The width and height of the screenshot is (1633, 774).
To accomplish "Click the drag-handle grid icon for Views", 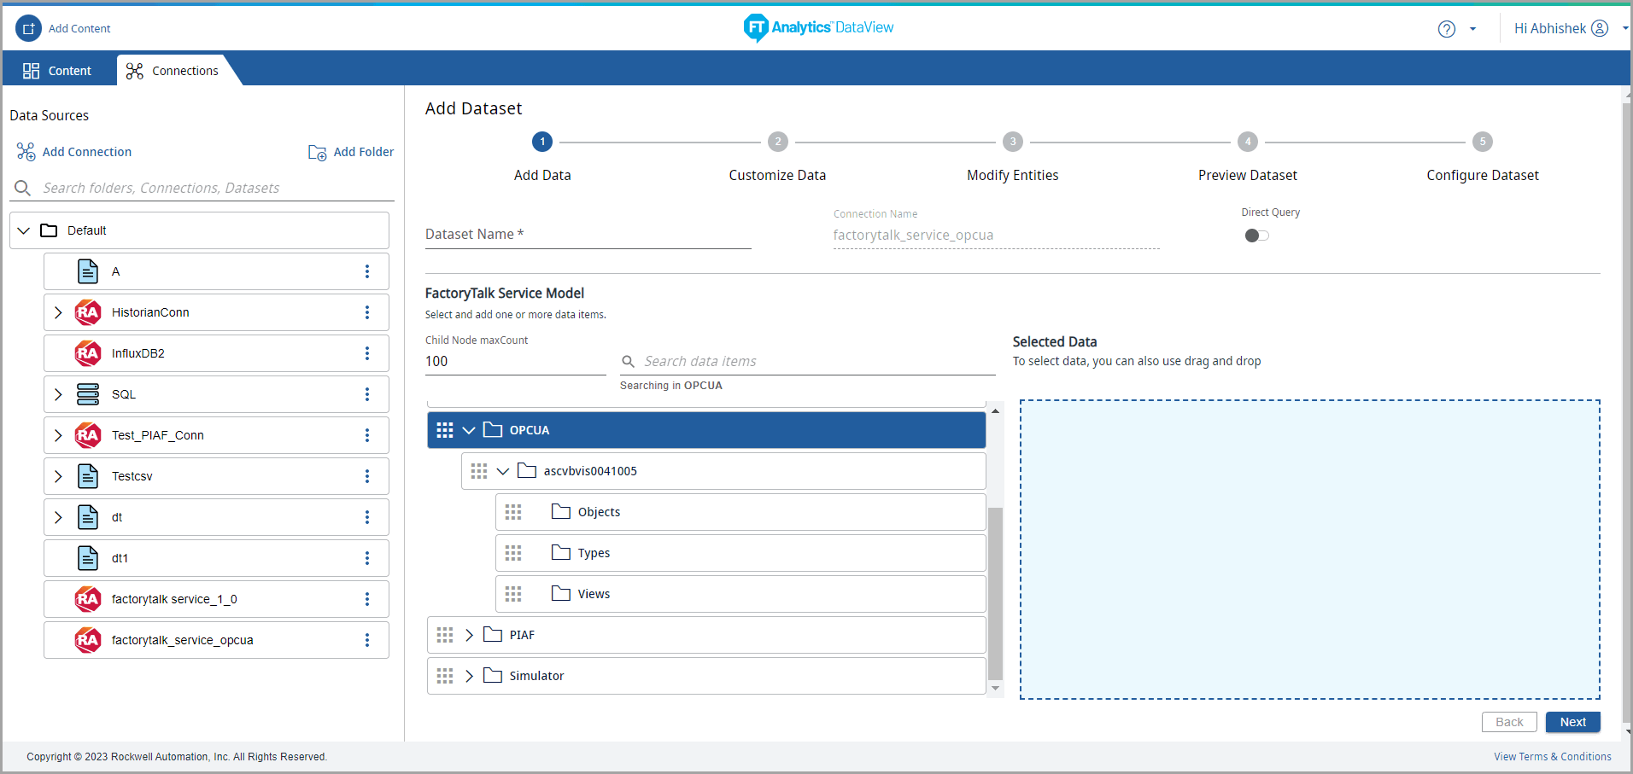I will tap(513, 594).
